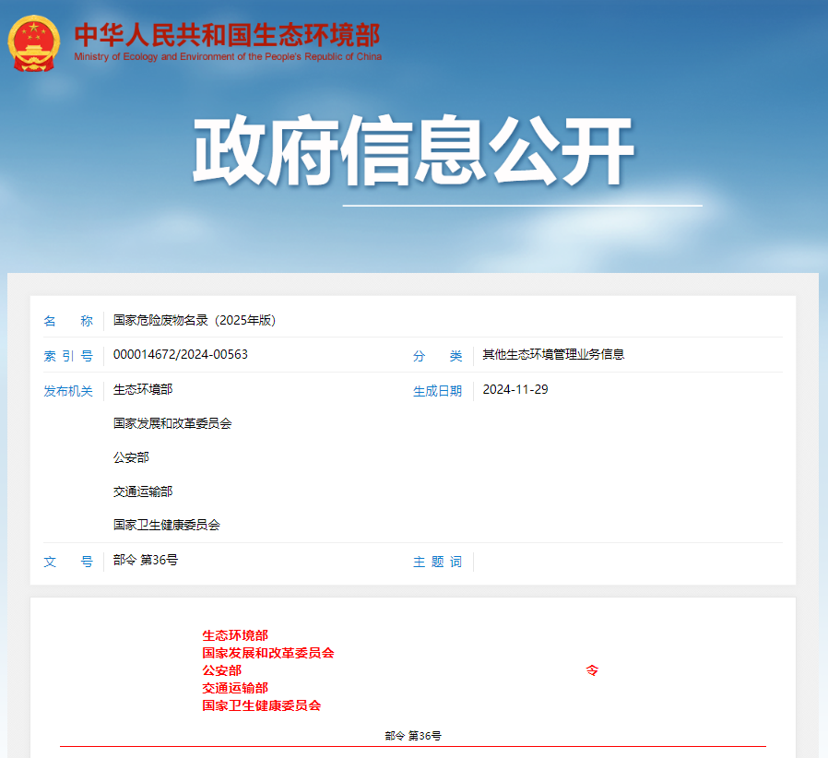Click the 中华人民共和国生态环境部 site title
Image resolution: width=828 pixels, height=758 pixels.
pyautogui.click(x=227, y=34)
